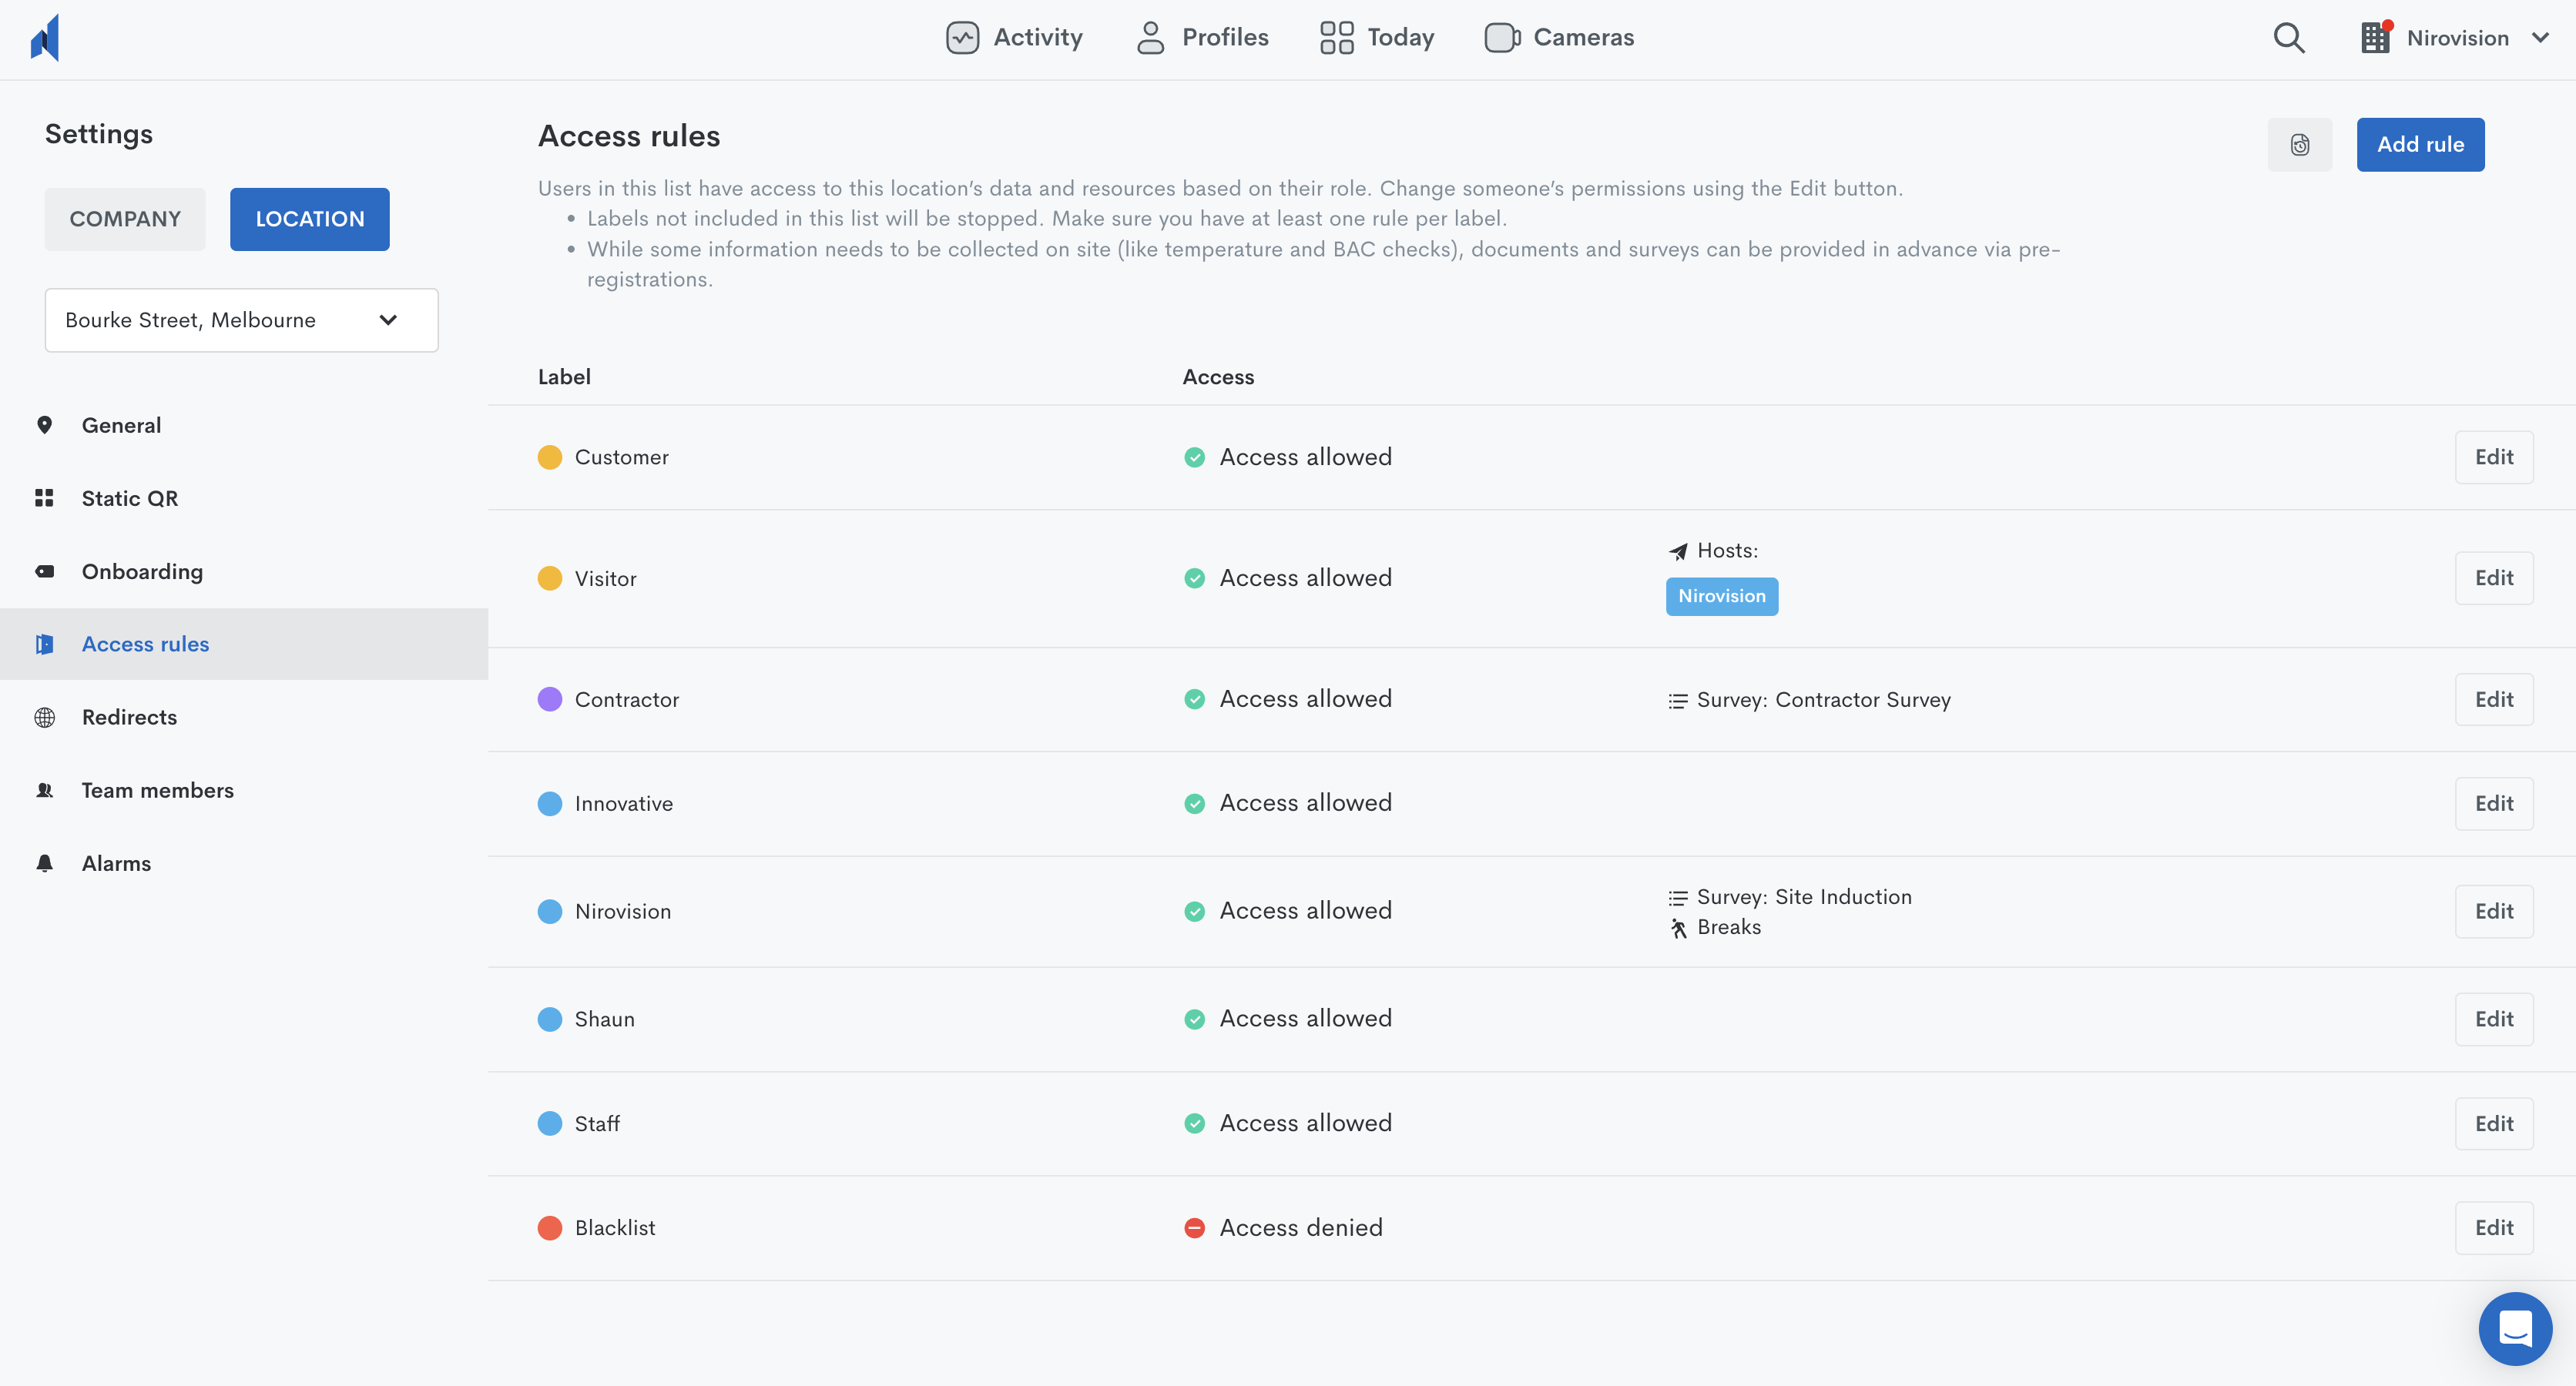Click the 'Survey: Site Induction' text
The image size is (2576, 1386).
click(x=1804, y=897)
